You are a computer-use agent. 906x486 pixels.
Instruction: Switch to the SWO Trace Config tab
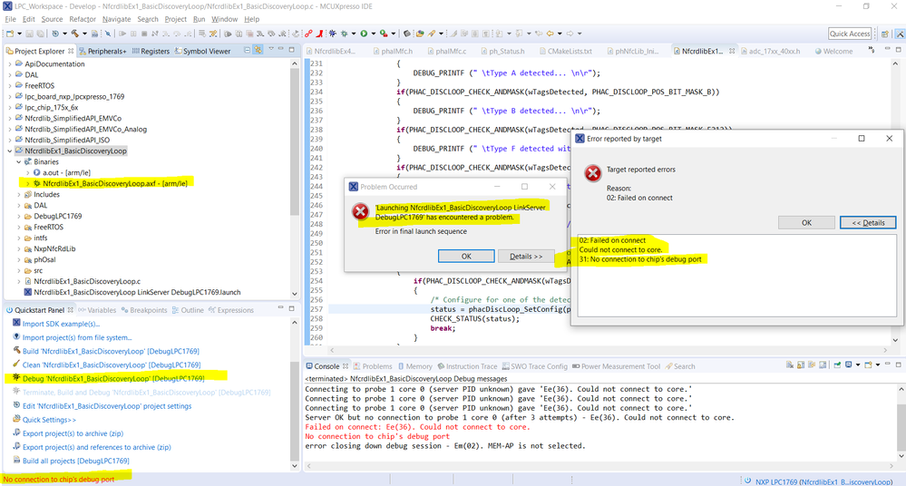tap(535, 366)
